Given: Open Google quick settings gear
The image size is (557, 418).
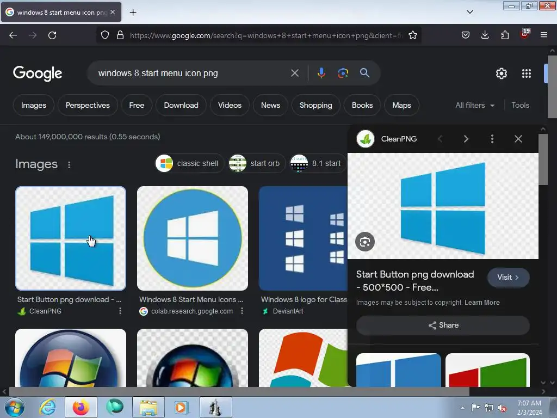Looking at the screenshot, I should tap(501, 73).
